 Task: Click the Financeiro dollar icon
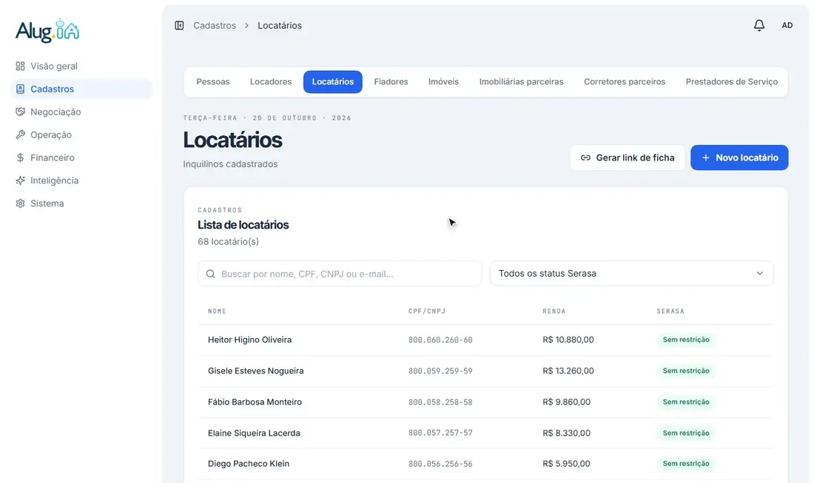[20, 158]
